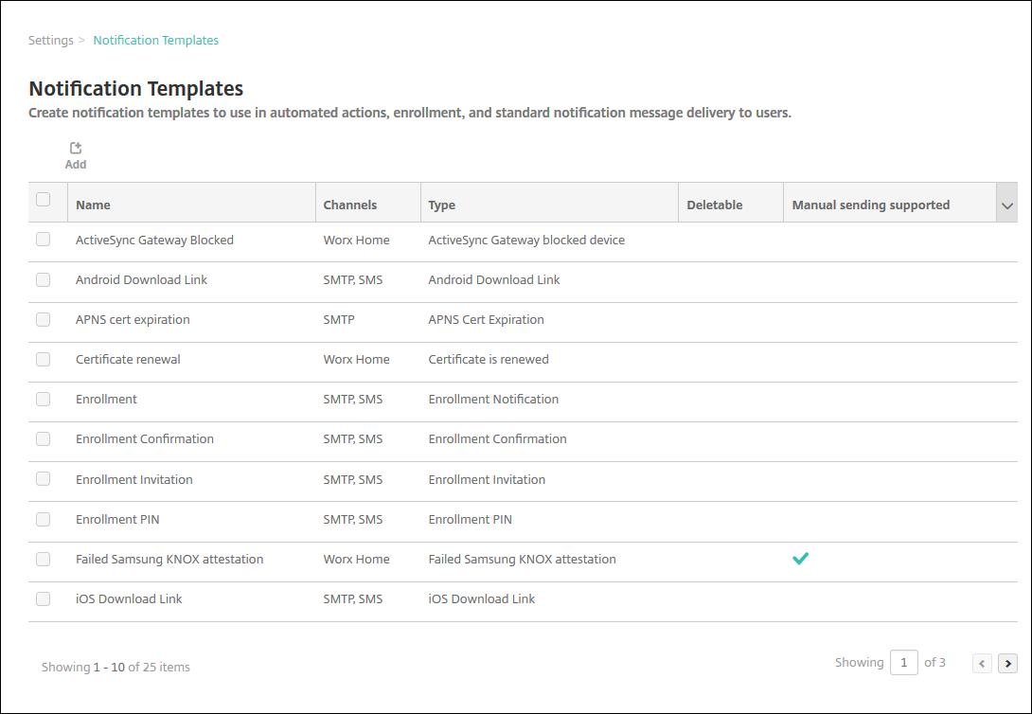1032x714 pixels.
Task: Open the Enrollment Invitation template row
Action: tap(134, 479)
